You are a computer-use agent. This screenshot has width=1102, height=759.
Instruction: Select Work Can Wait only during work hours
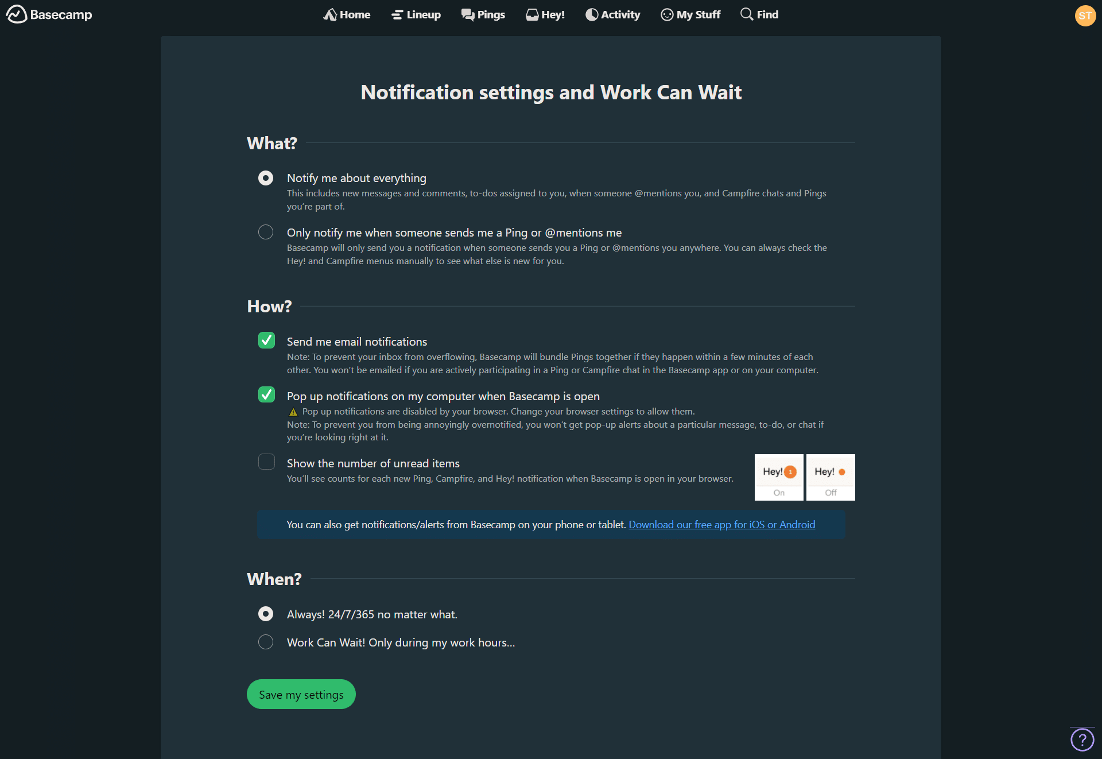266,642
